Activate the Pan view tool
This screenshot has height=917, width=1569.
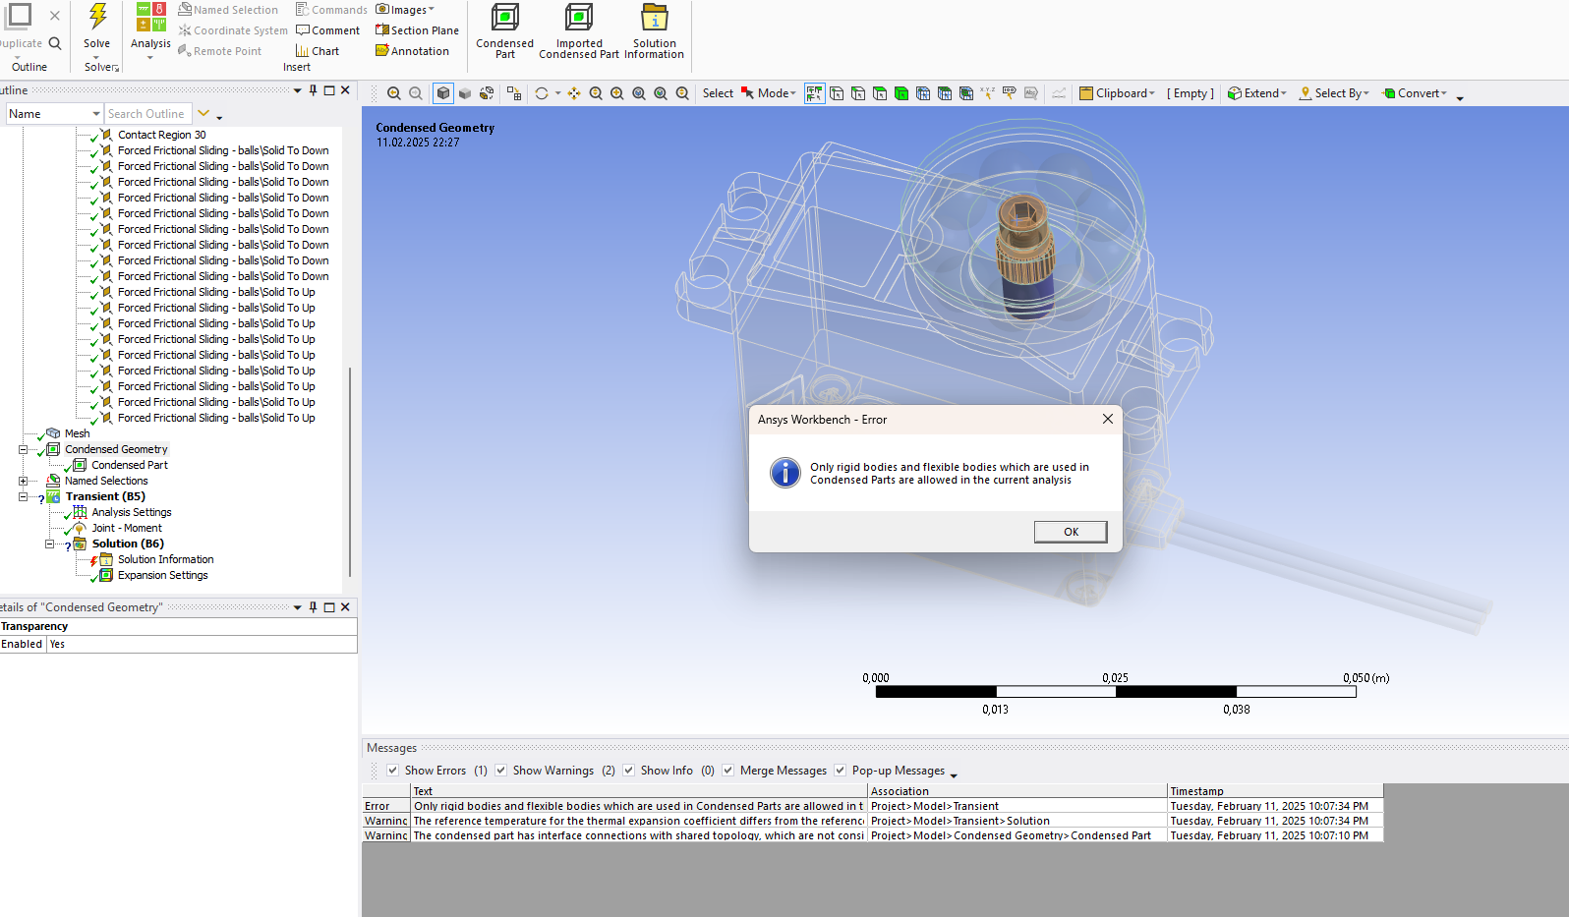[574, 93]
